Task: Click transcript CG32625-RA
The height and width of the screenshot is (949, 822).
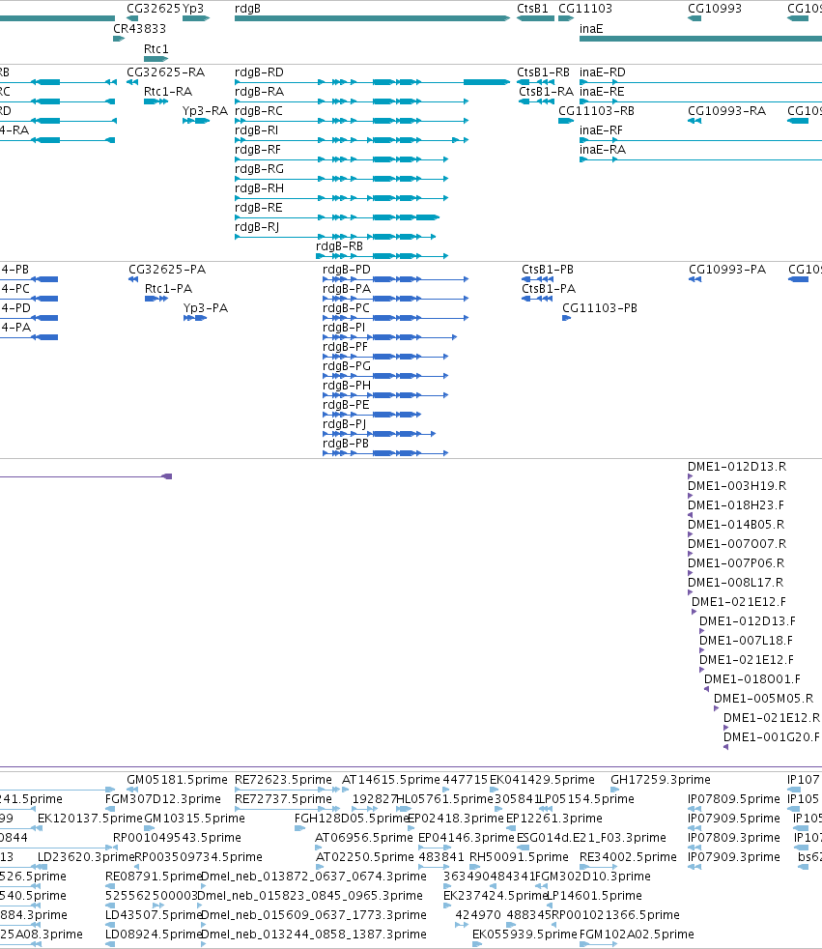Action: point(166,72)
